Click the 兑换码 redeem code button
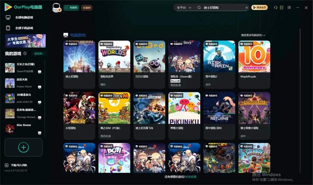The image size is (313, 185). pos(71,7)
